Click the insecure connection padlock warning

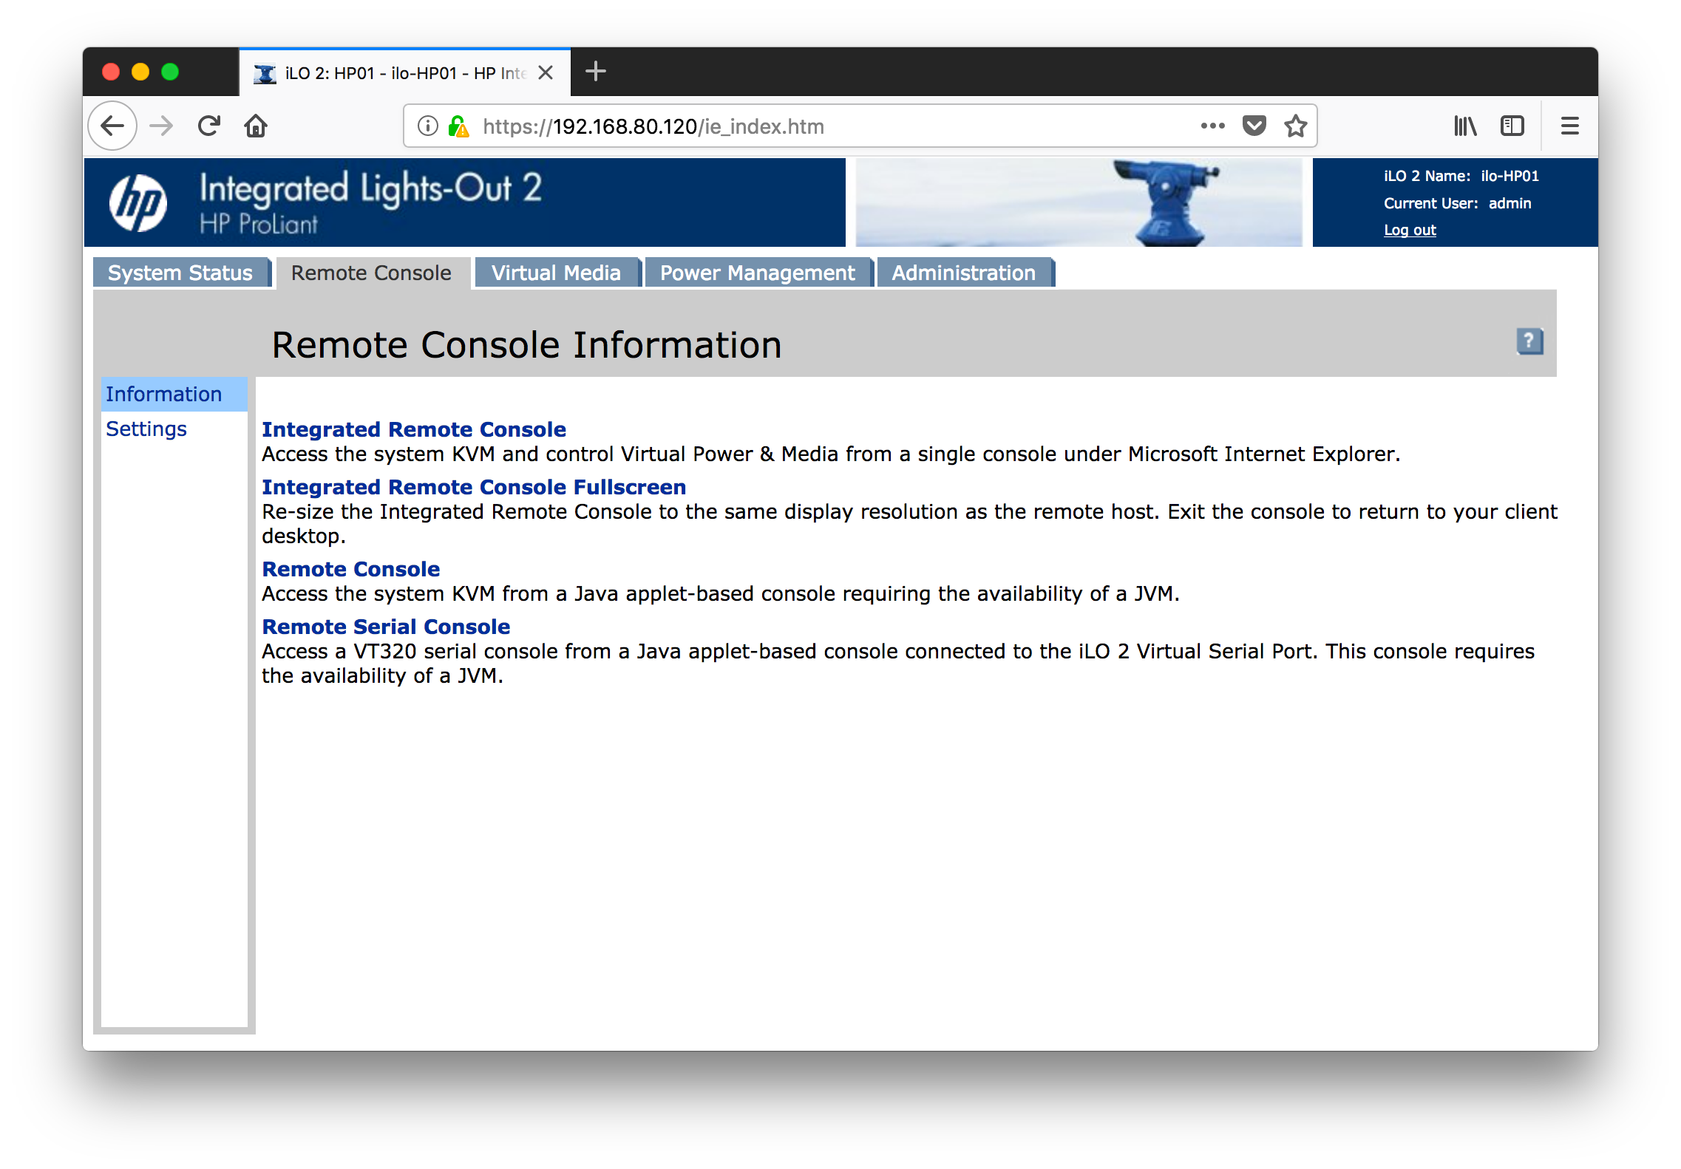click(x=458, y=126)
